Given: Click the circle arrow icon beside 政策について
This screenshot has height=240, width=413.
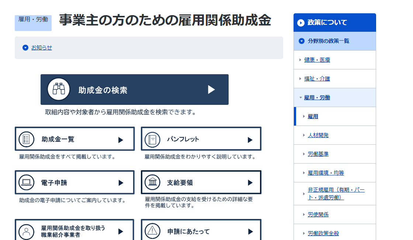Looking at the screenshot, I should click(x=301, y=23).
